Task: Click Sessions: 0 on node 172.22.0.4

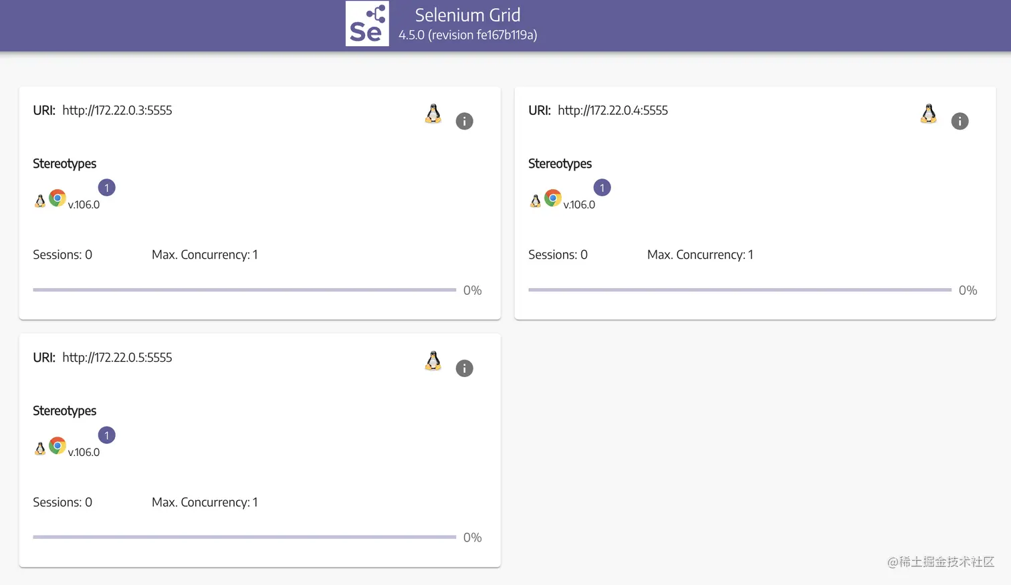Action: click(x=558, y=255)
